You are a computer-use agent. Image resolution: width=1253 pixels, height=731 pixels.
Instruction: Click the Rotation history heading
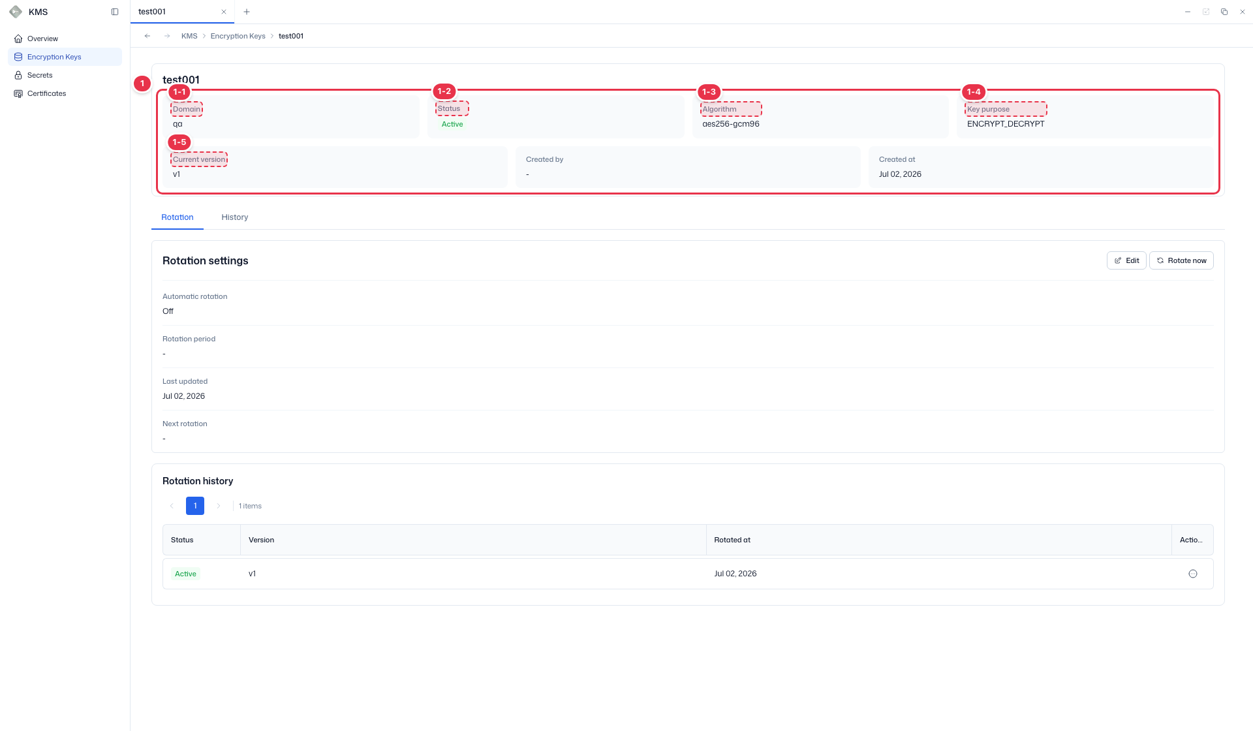[x=198, y=481]
